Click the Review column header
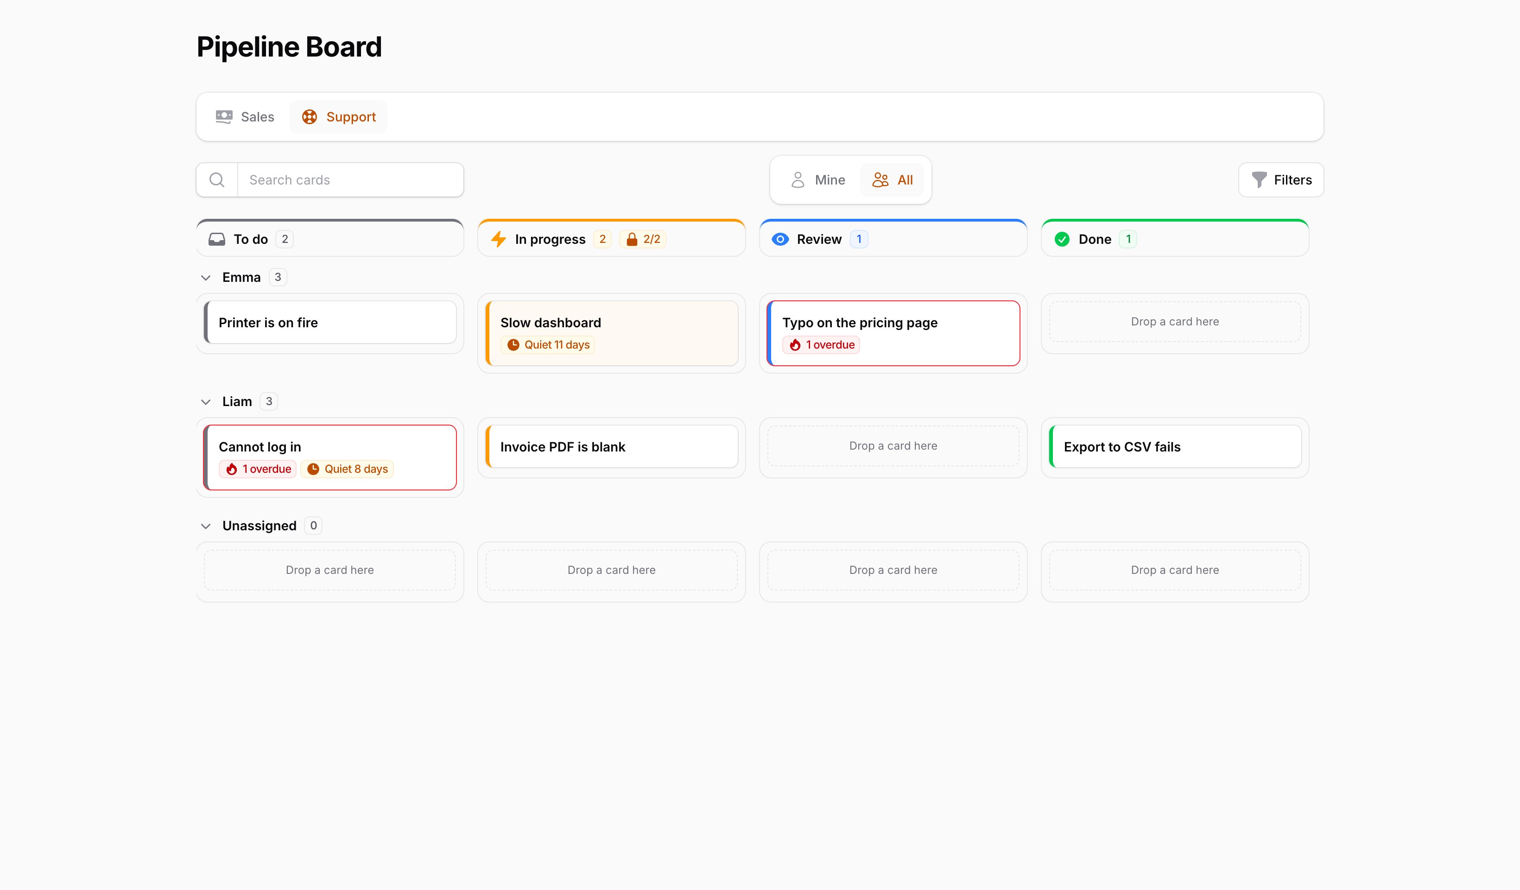Viewport: 1520px width, 890px height. click(893, 239)
